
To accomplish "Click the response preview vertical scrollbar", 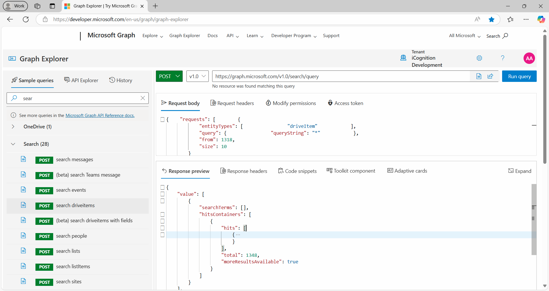I will (534, 219).
